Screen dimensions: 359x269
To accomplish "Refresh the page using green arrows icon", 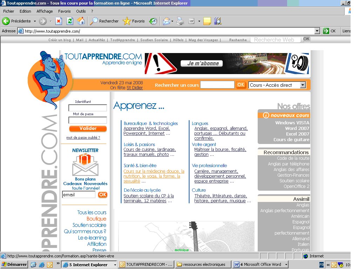I will (70, 21).
